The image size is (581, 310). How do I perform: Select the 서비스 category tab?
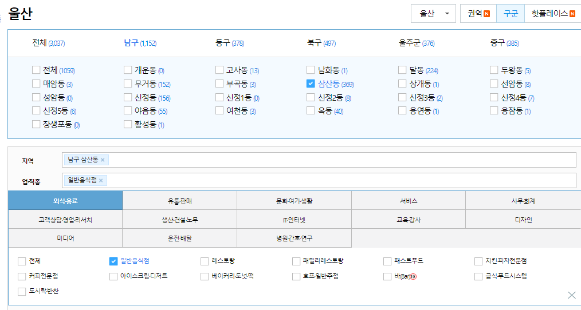pos(409,201)
